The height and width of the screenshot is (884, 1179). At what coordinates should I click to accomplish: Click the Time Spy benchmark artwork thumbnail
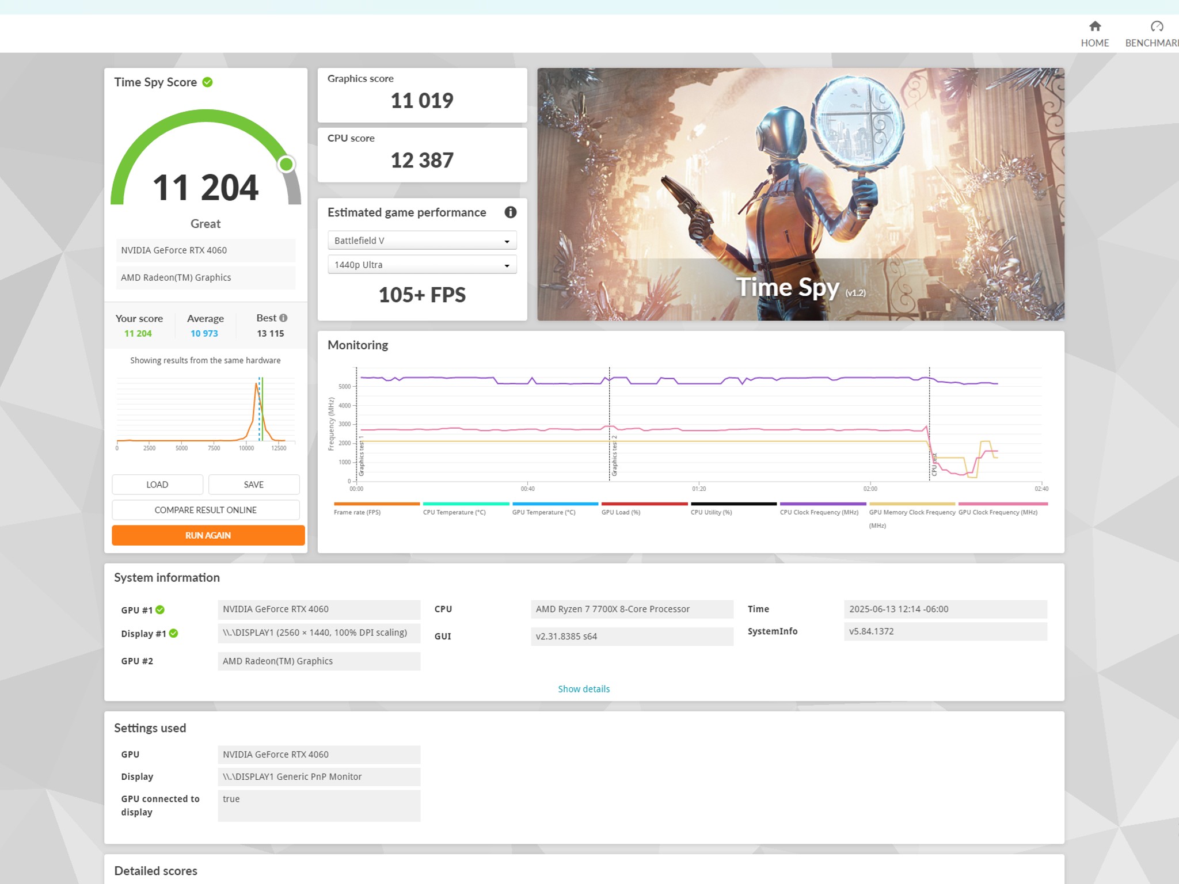pos(800,194)
